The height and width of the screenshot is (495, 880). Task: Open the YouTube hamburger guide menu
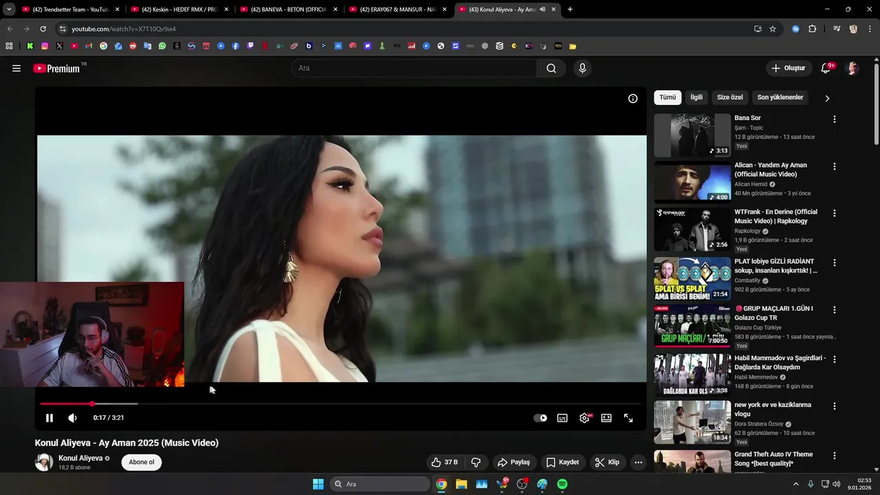pyautogui.click(x=16, y=68)
